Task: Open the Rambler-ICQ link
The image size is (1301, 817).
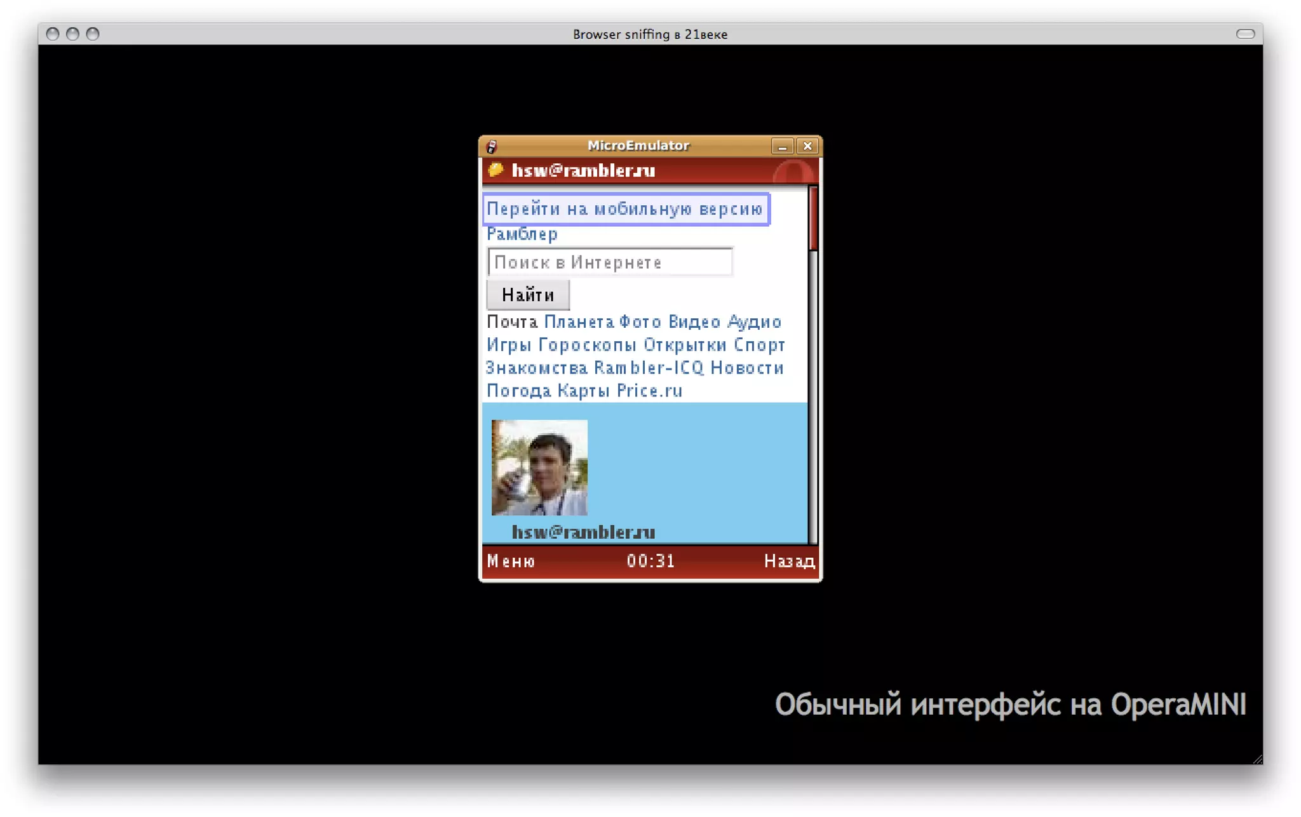Action: click(649, 368)
